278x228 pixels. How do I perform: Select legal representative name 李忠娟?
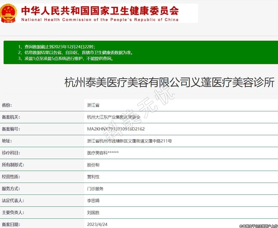pos(93,201)
